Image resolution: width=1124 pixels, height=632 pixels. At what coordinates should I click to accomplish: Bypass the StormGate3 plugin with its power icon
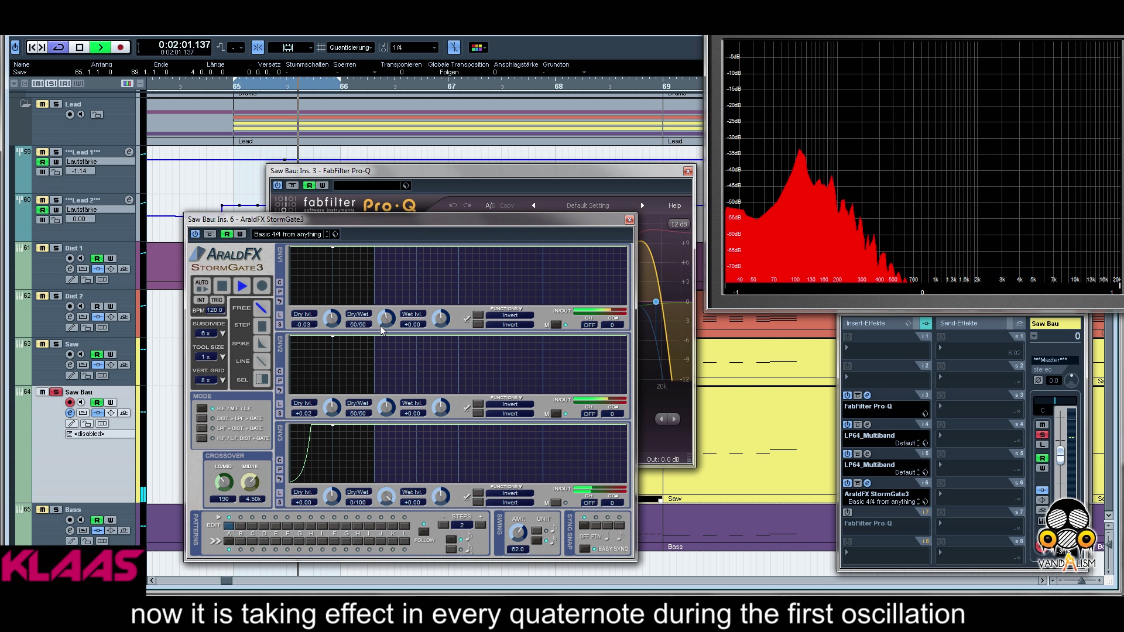tap(195, 234)
